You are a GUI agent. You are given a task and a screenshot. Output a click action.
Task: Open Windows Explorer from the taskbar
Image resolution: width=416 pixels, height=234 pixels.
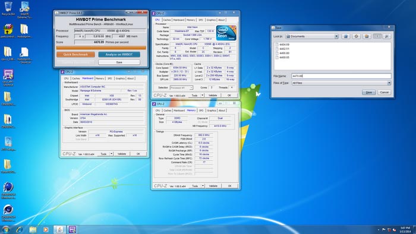pyautogui.click(x=33, y=229)
